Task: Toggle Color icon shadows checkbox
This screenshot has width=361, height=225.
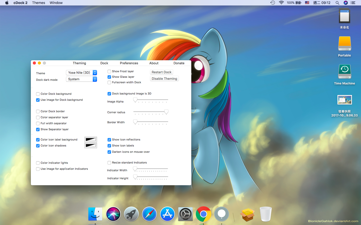Action: [x=38, y=146]
